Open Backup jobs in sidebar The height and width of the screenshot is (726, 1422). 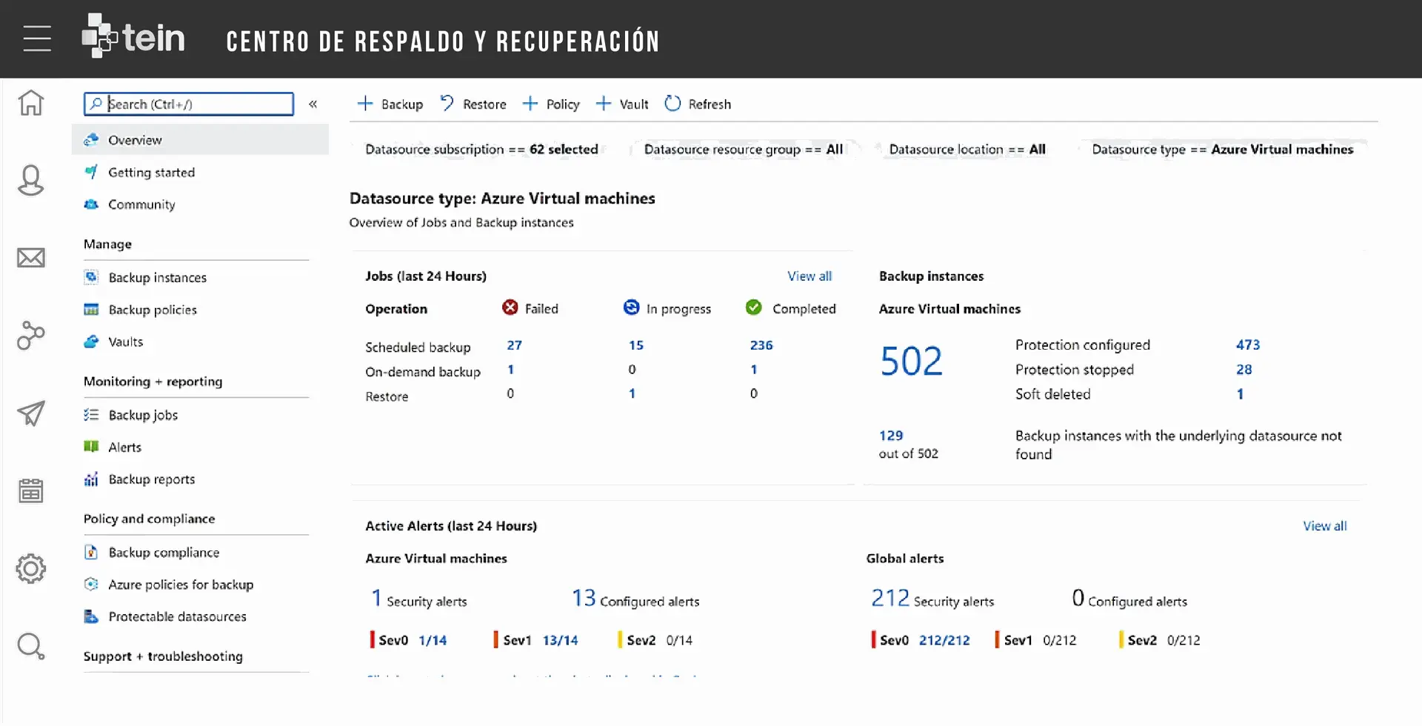143,416
